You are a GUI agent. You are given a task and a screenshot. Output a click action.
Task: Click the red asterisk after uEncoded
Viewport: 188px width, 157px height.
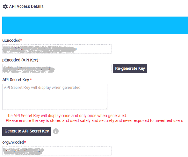tap(21, 40)
